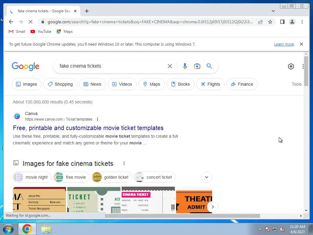Open Images for fake cinema tickets heading
Screen dimensions: 313x235
pyautogui.click(x=68, y=163)
